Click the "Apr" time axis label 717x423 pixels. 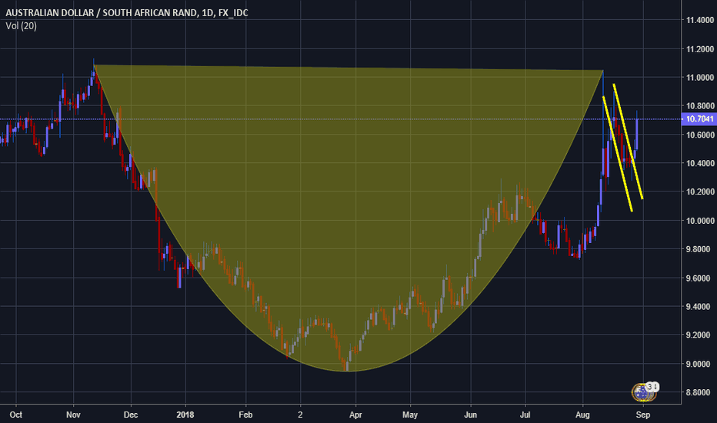[355, 415]
